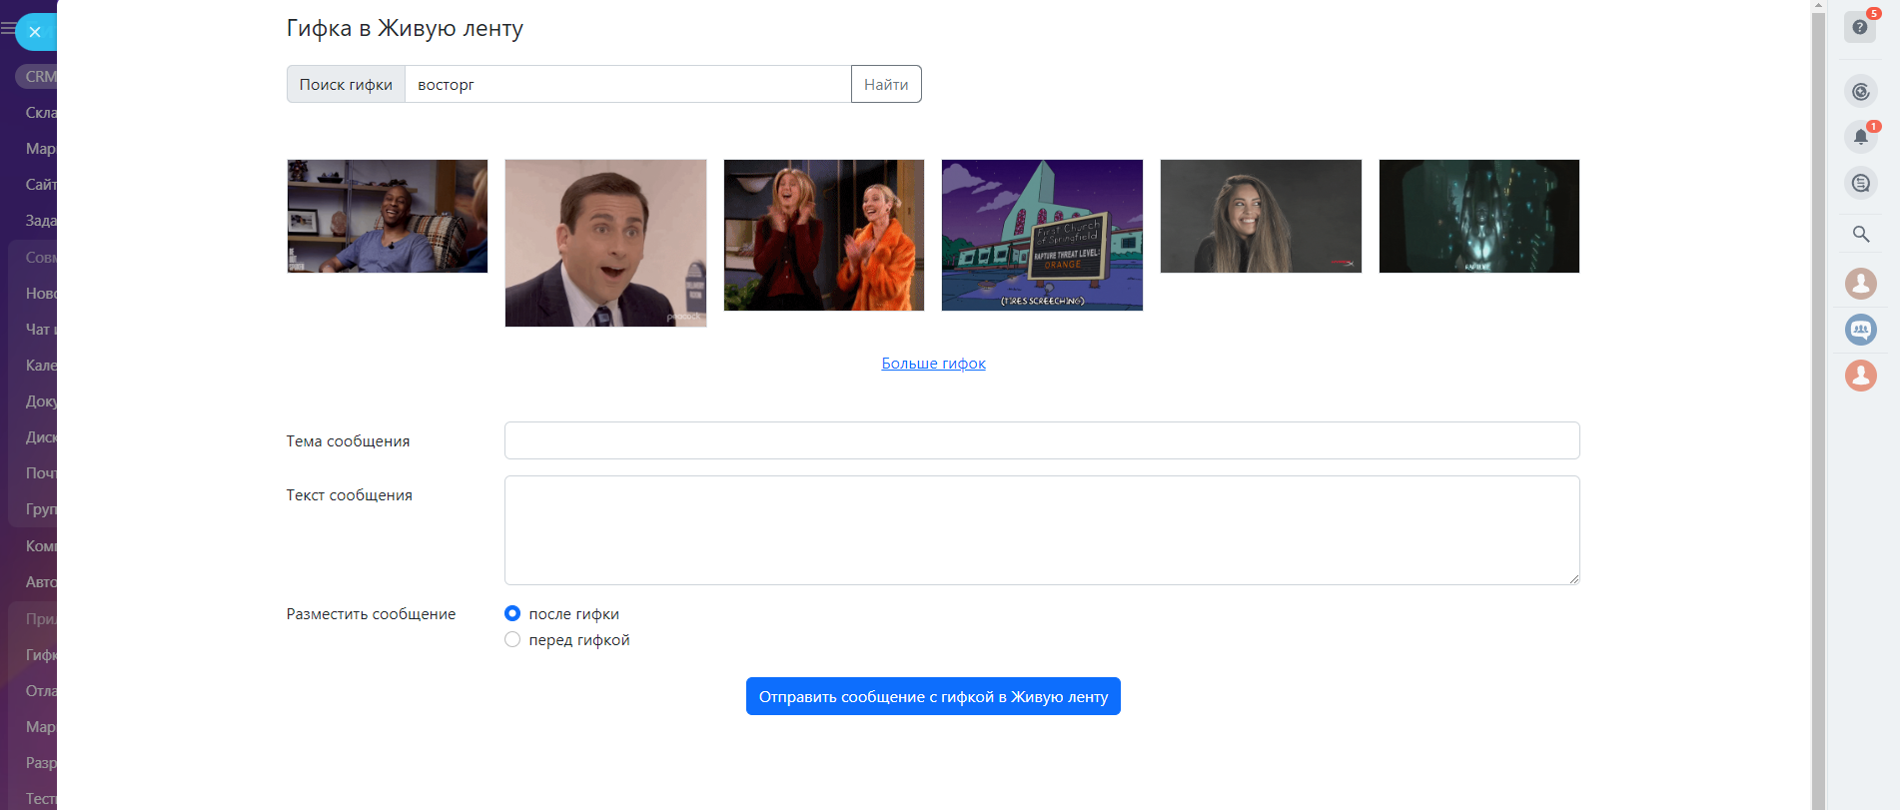Click the 'Найти' search button

point(886,84)
